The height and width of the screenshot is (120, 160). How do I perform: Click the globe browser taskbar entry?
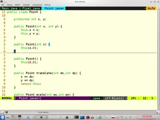67,117
